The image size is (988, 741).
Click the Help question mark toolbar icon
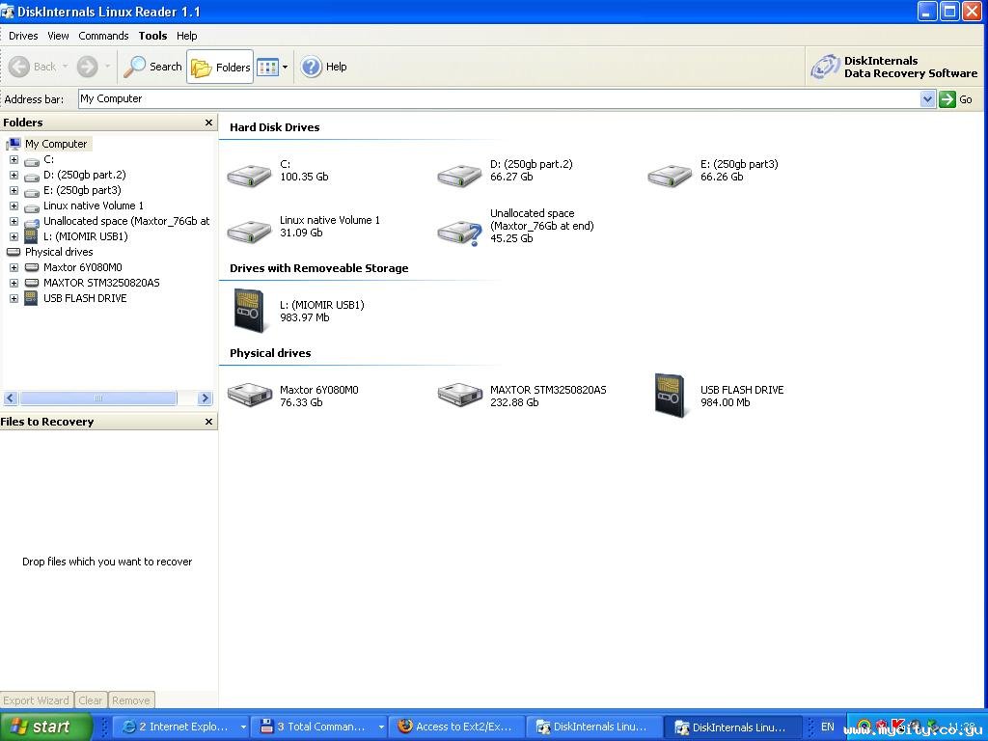(x=312, y=67)
